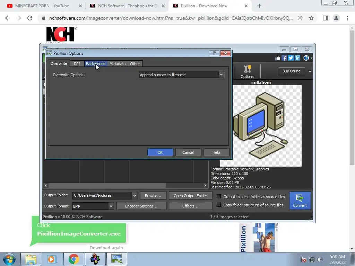The height and width of the screenshot is (266, 355).
Task: Switch to MINECRAFT YouTube browser tab
Action: click(x=42, y=6)
